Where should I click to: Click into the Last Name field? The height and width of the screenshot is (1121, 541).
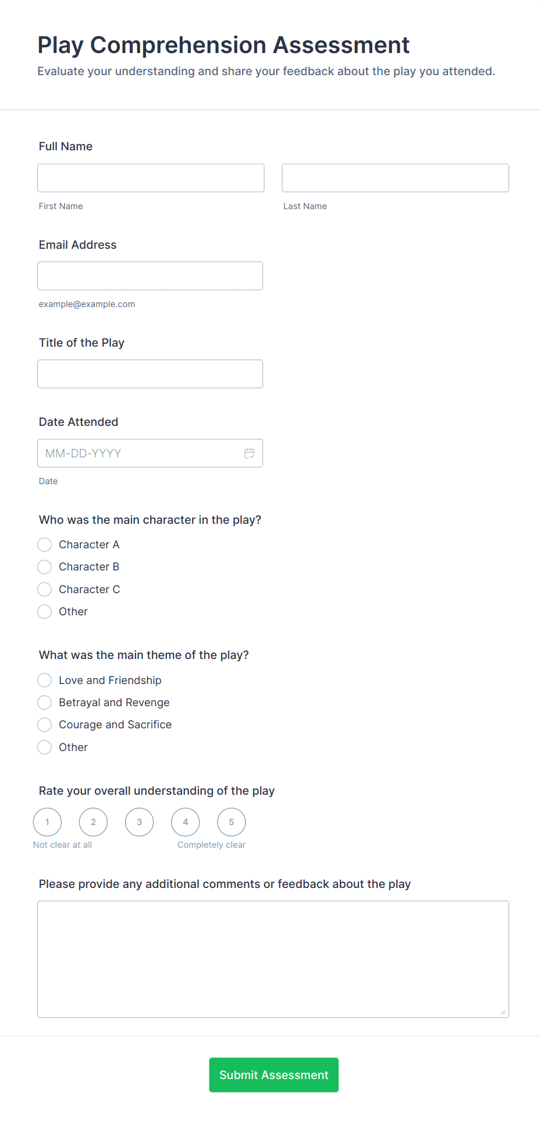tap(395, 178)
